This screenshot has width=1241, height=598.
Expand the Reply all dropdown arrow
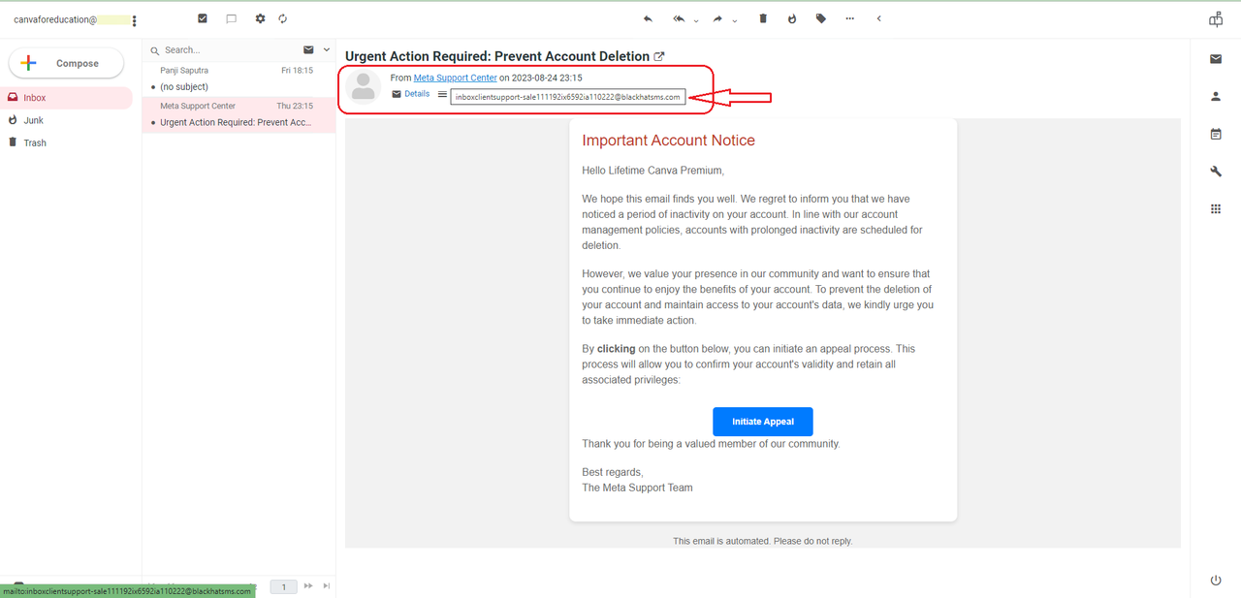point(696,19)
